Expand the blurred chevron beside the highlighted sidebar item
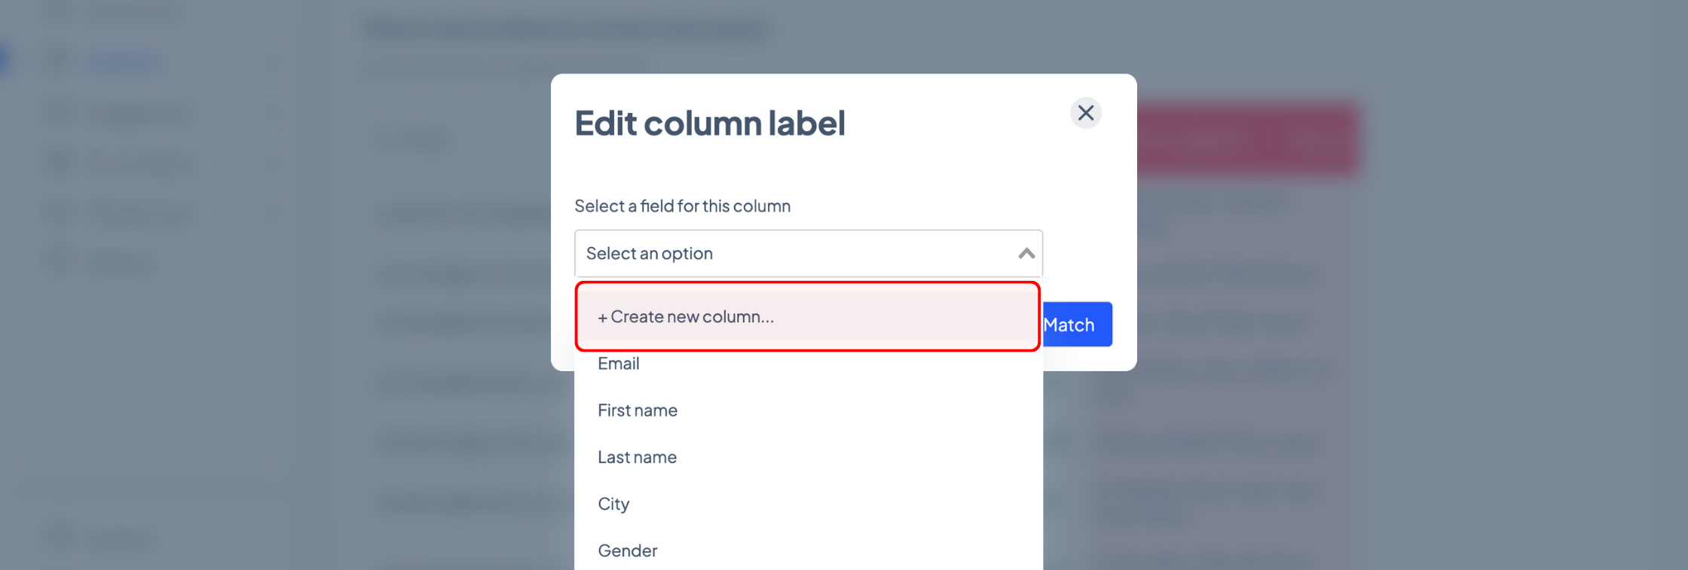Image resolution: width=1688 pixels, height=570 pixels. 273,64
